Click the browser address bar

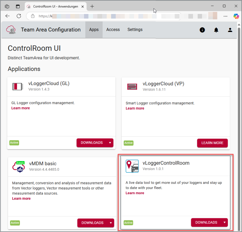coord(104,16)
